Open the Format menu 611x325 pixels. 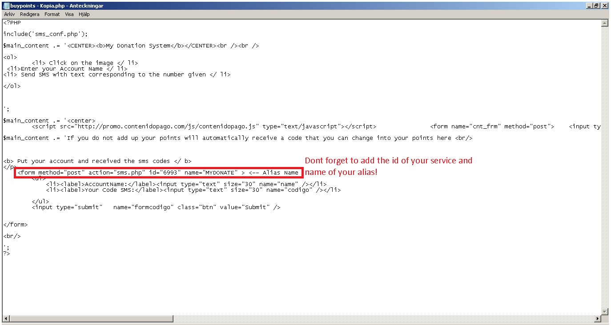[52, 14]
